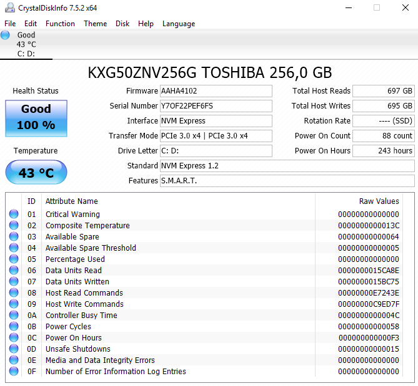418x386 pixels.
Task: Click the Drive Letter field C: D:
Action: point(216,151)
